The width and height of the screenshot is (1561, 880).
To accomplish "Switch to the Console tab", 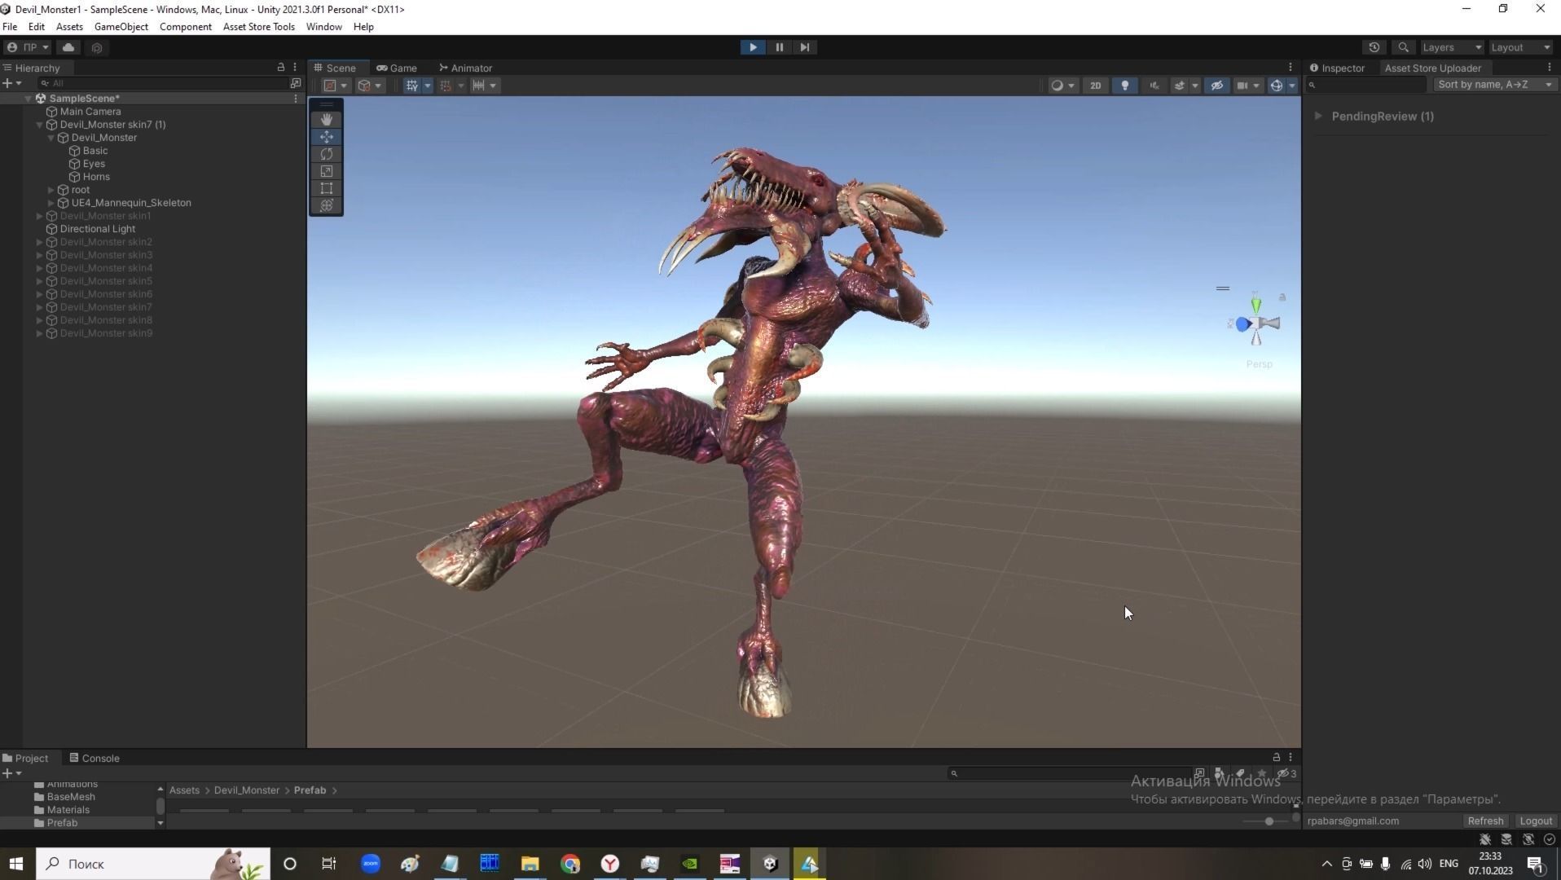I will [x=95, y=758].
